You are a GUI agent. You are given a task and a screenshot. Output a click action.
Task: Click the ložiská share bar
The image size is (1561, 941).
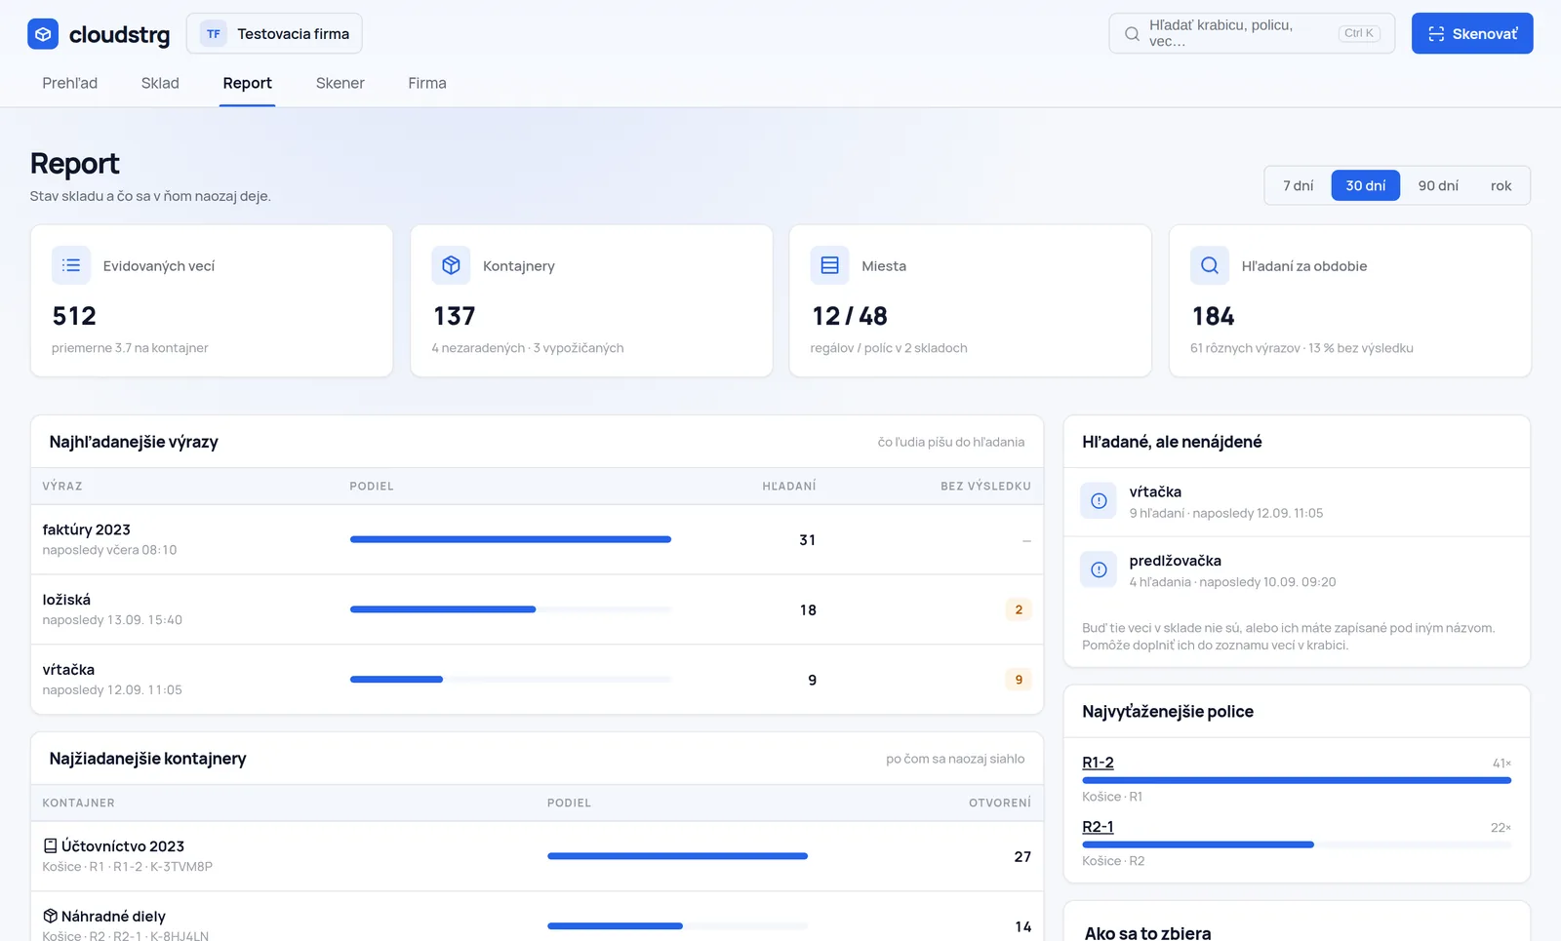[510, 609]
